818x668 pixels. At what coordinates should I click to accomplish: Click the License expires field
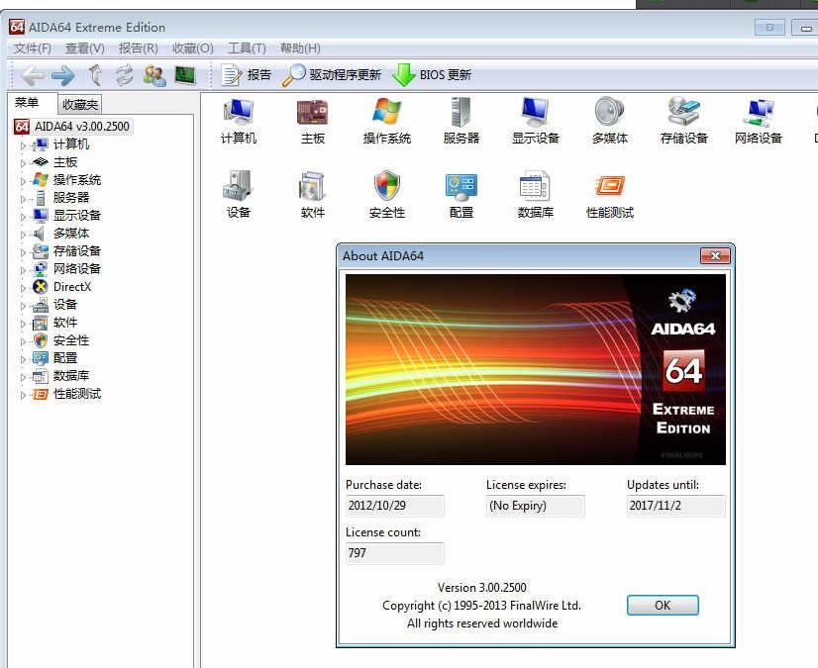point(535,506)
